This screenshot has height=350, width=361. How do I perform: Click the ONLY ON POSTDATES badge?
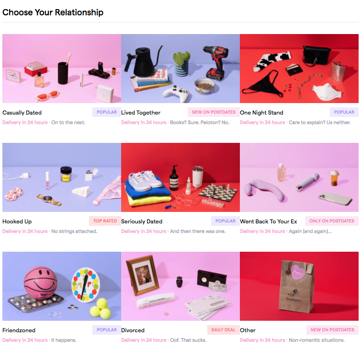pos(332,221)
